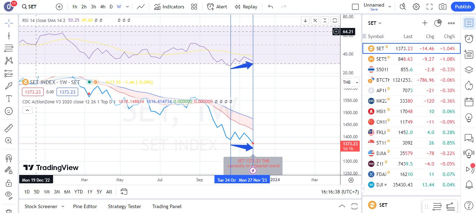Open the emoji icons tool
This screenshot has height=213, width=476.
tap(9, 111)
